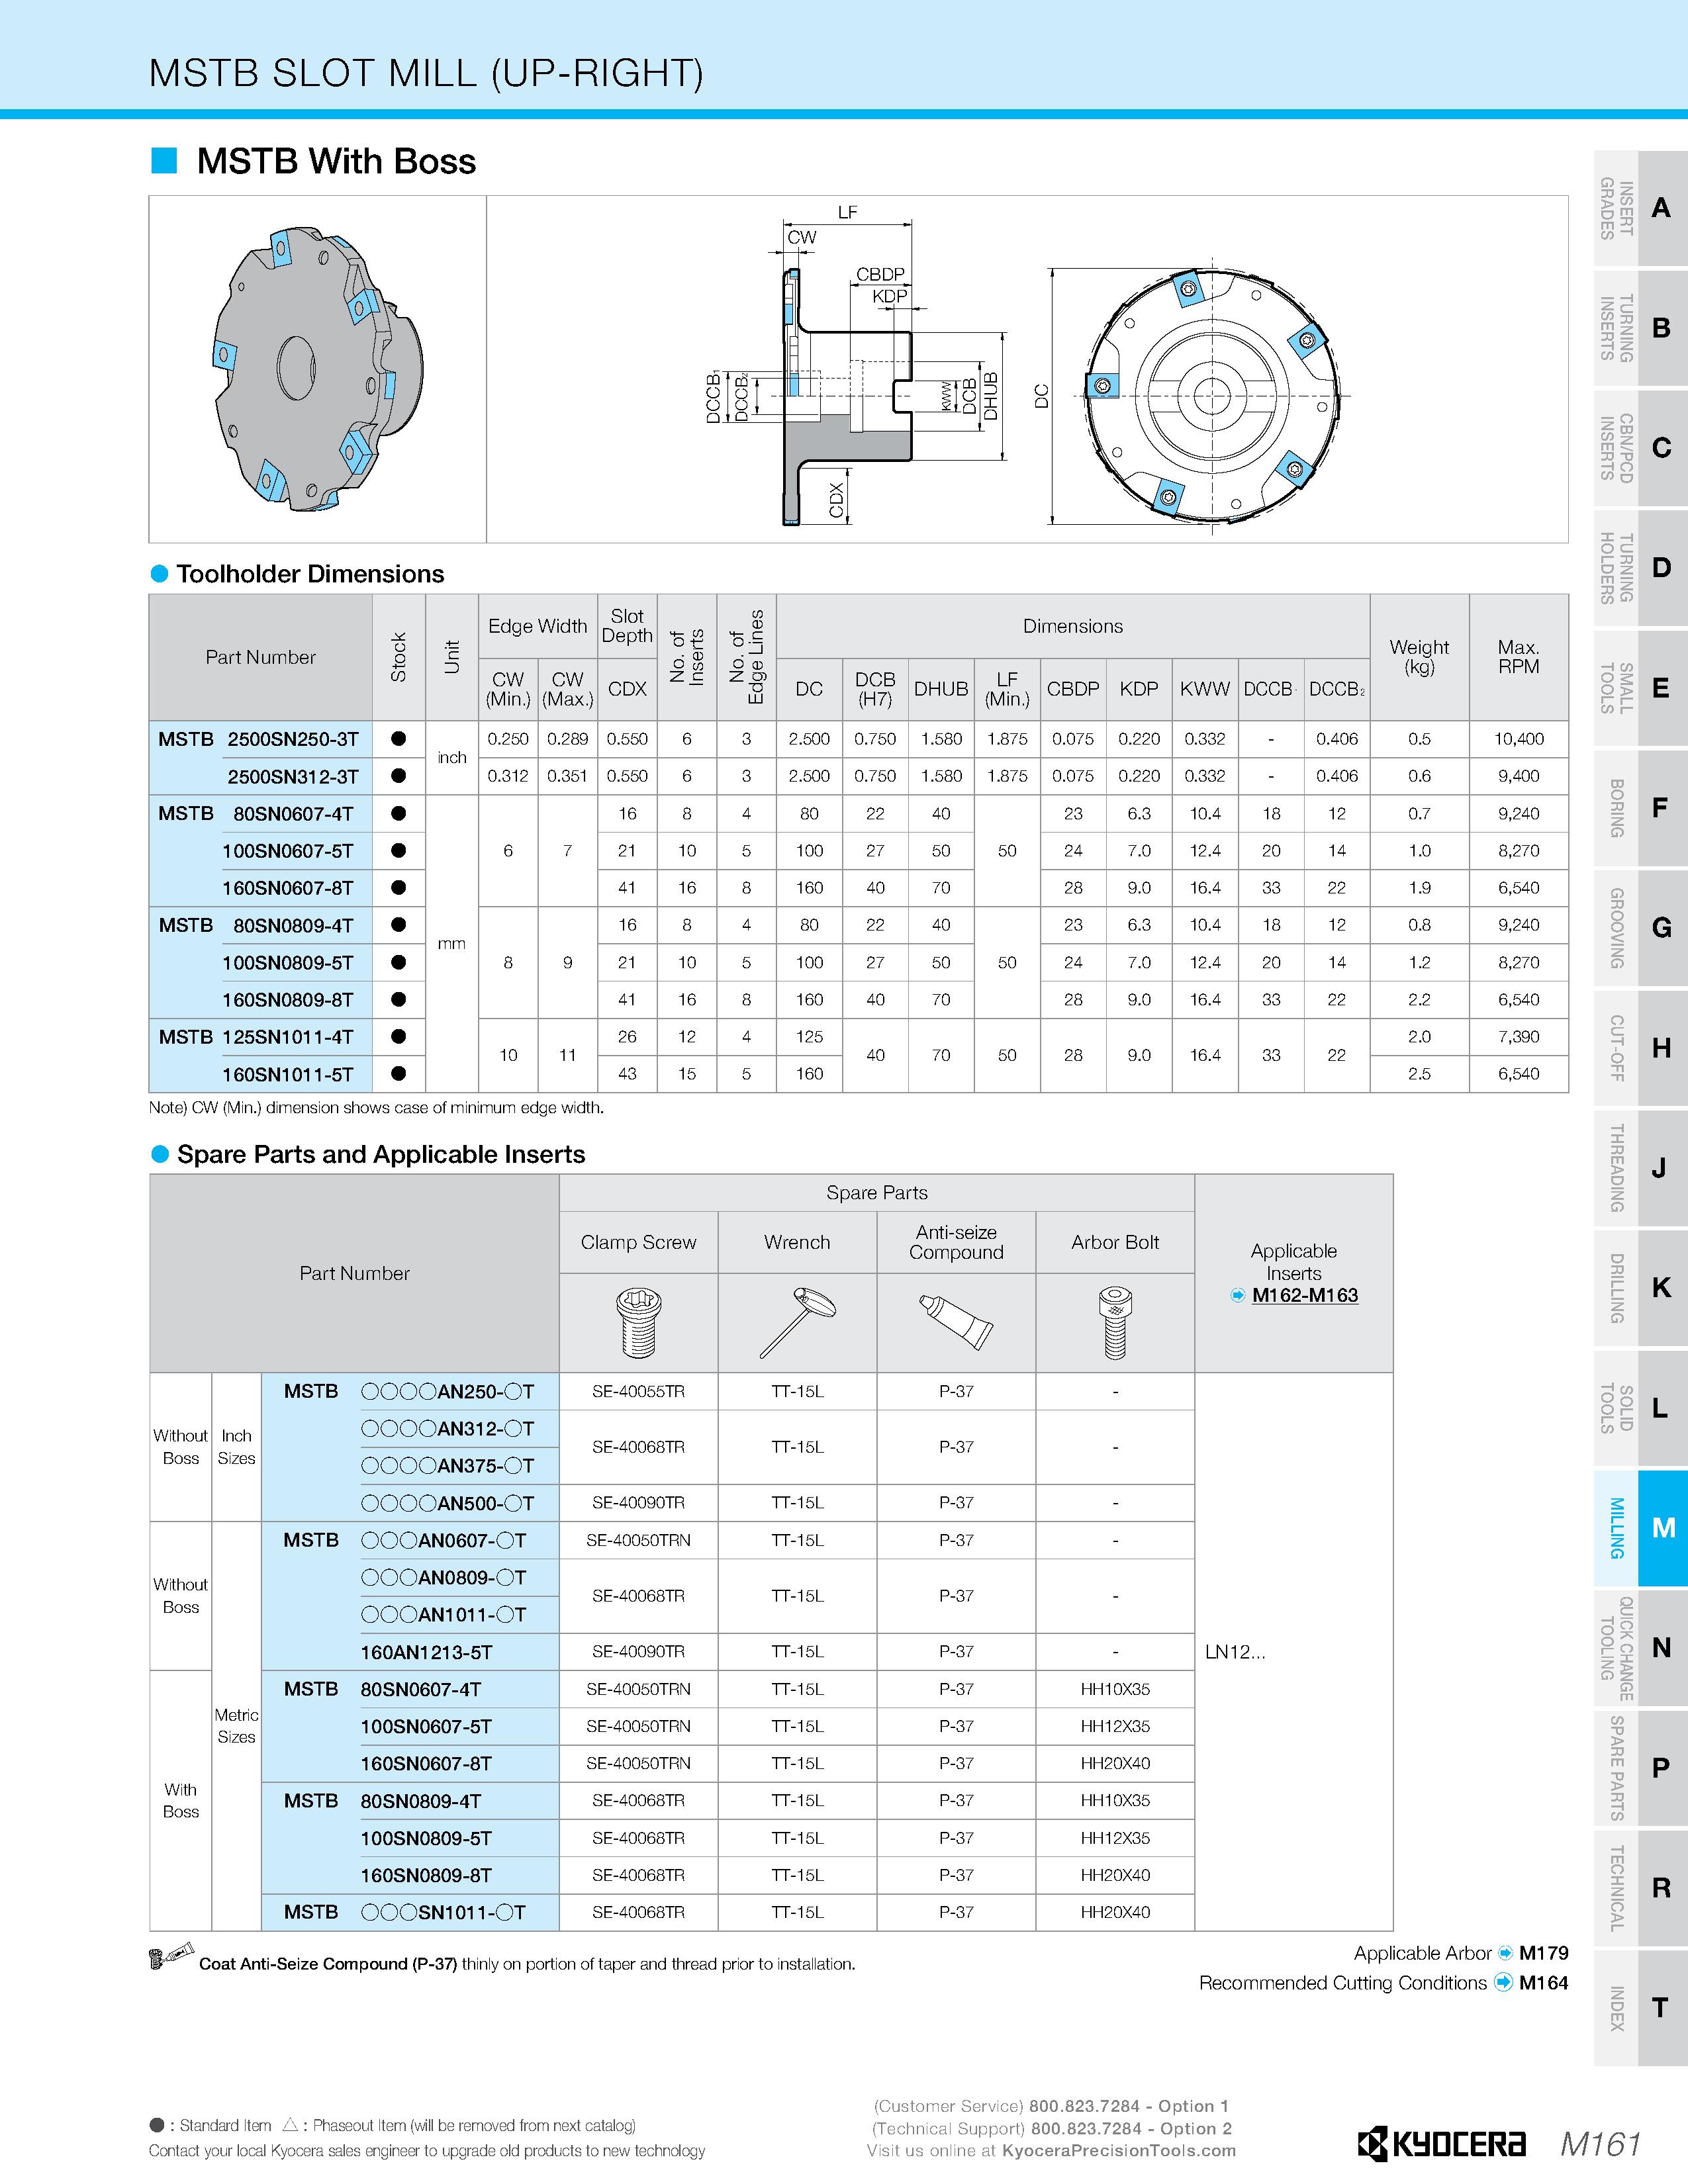Click the Clamp Screw illustration icon
This screenshot has height=2184, width=1688.
[638, 1322]
